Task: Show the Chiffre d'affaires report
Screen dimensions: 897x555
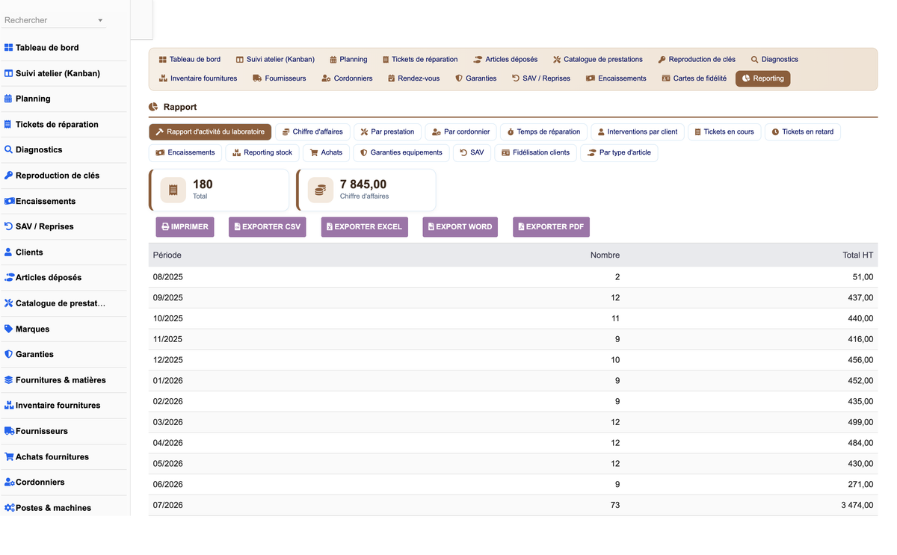Action: [x=312, y=132]
